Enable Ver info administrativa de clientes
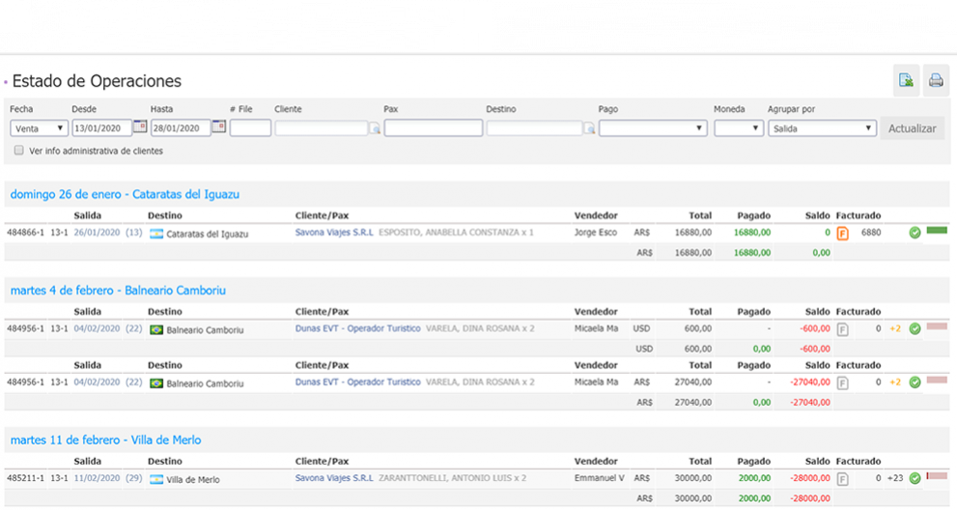 20,151
